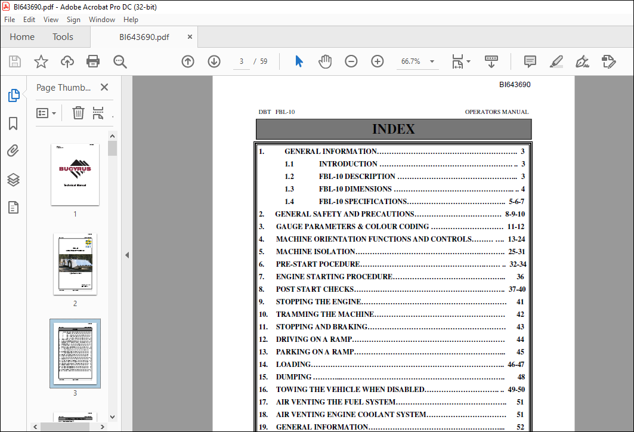Open the zoom level dropdown arrow
The width and height of the screenshot is (634, 432).
(x=432, y=61)
